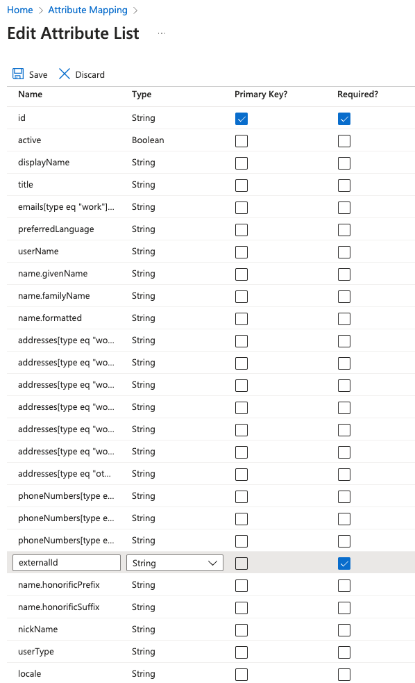Open the Attribute Mapping breadcrumb
The width and height of the screenshot is (415, 683).
pyautogui.click(x=87, y=10)
